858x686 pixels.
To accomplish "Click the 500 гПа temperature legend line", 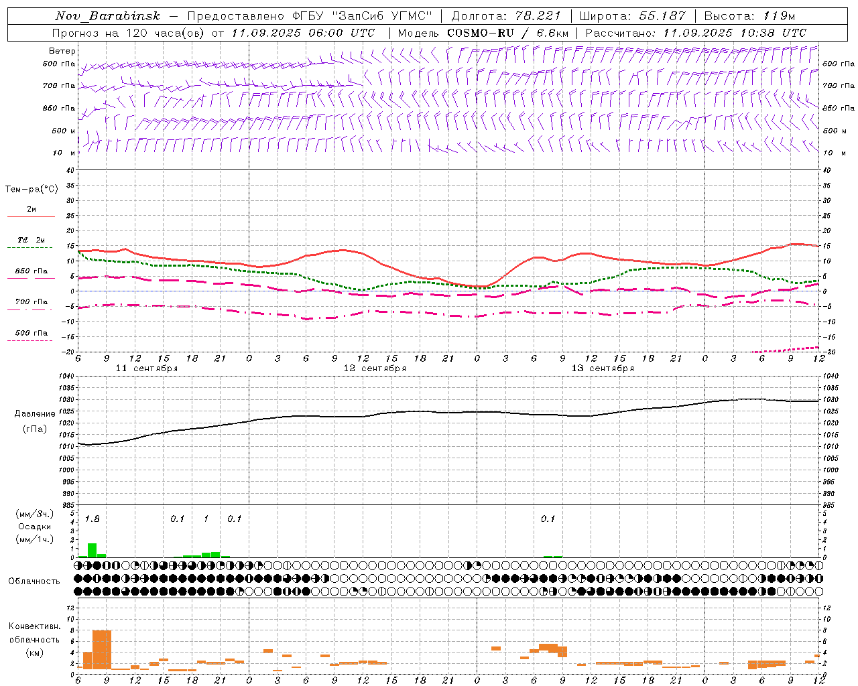I will pyautogui.click(x=31, y=340).
